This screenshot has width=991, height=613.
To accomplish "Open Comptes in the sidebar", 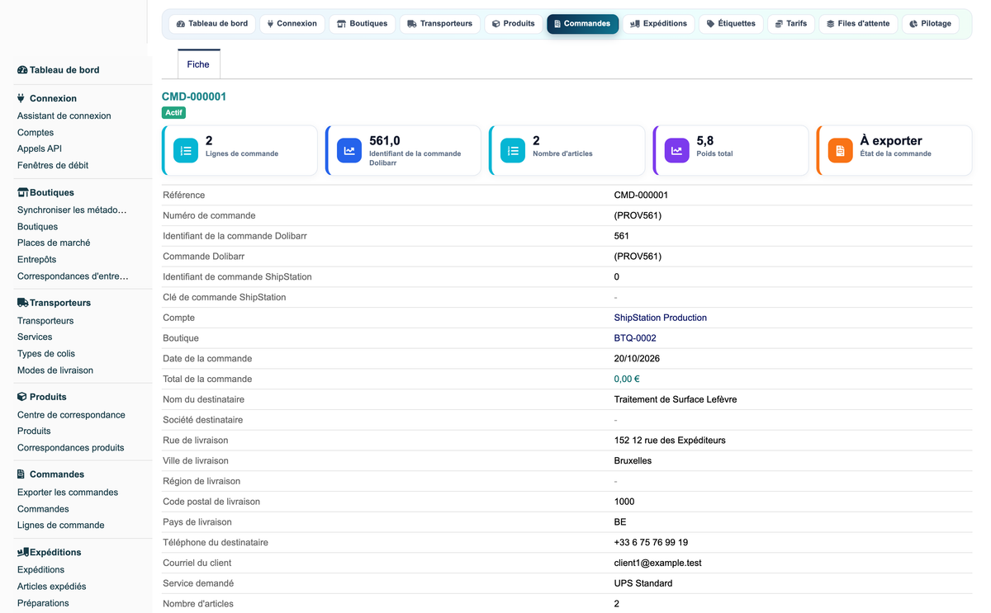I will [36, 133].
